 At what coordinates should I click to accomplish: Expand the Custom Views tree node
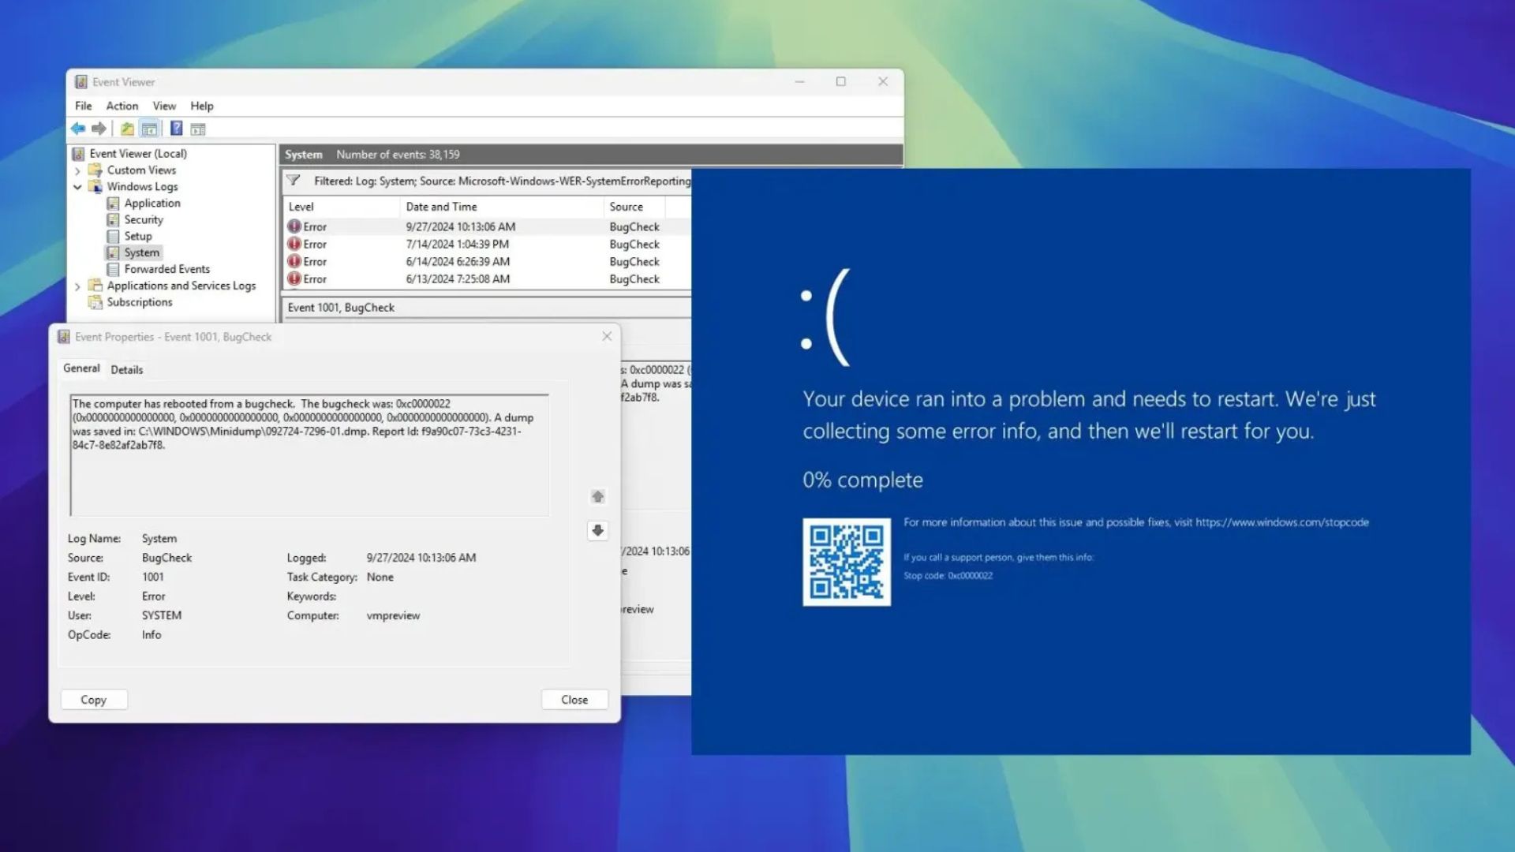coord(77,170)
